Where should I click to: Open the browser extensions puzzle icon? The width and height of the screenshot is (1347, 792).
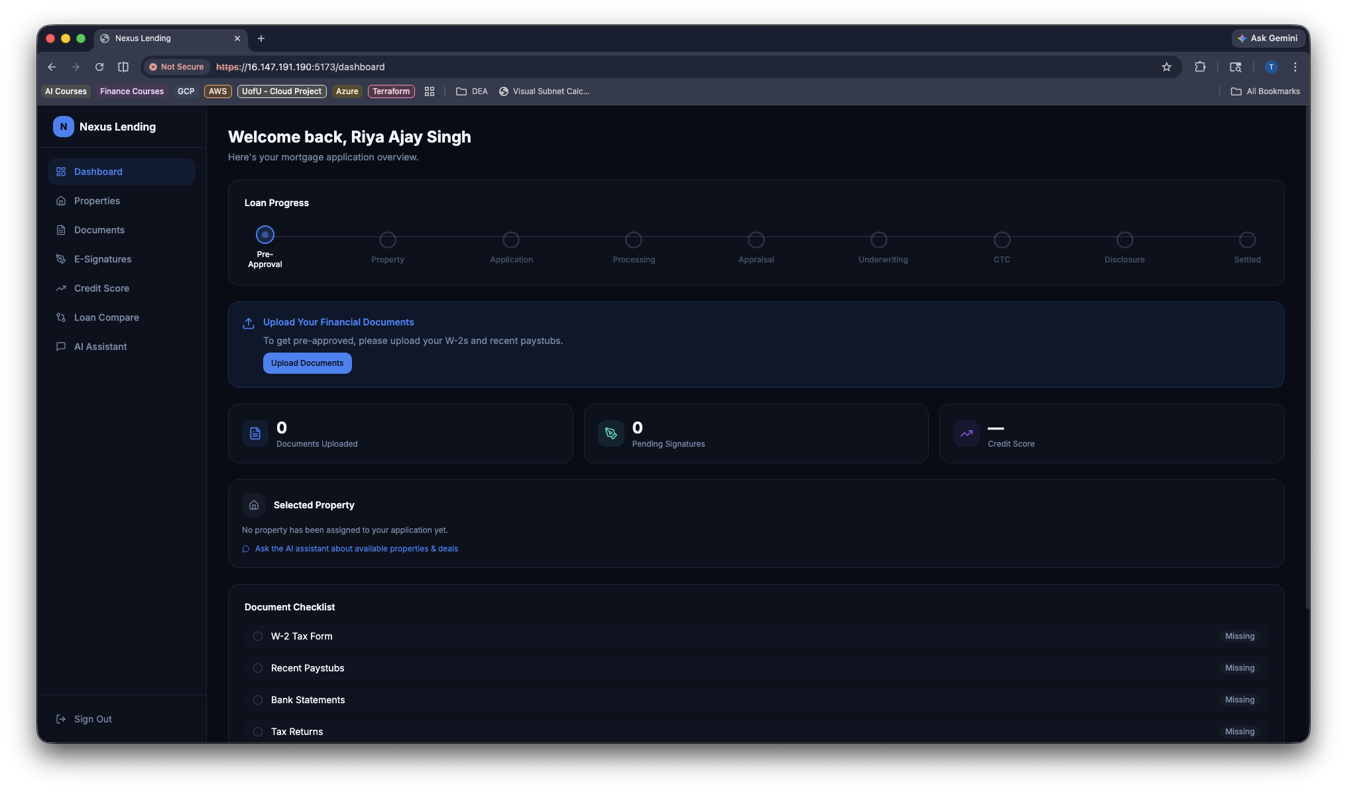tap(1200, 67)
